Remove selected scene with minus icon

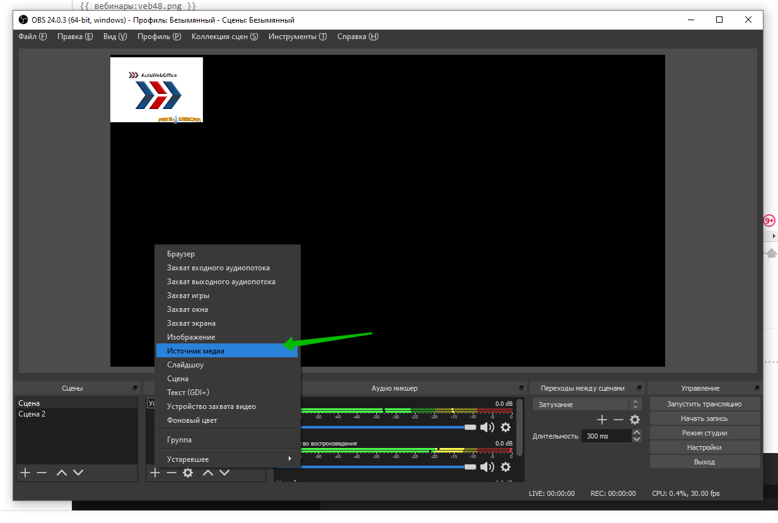[42, 473]
